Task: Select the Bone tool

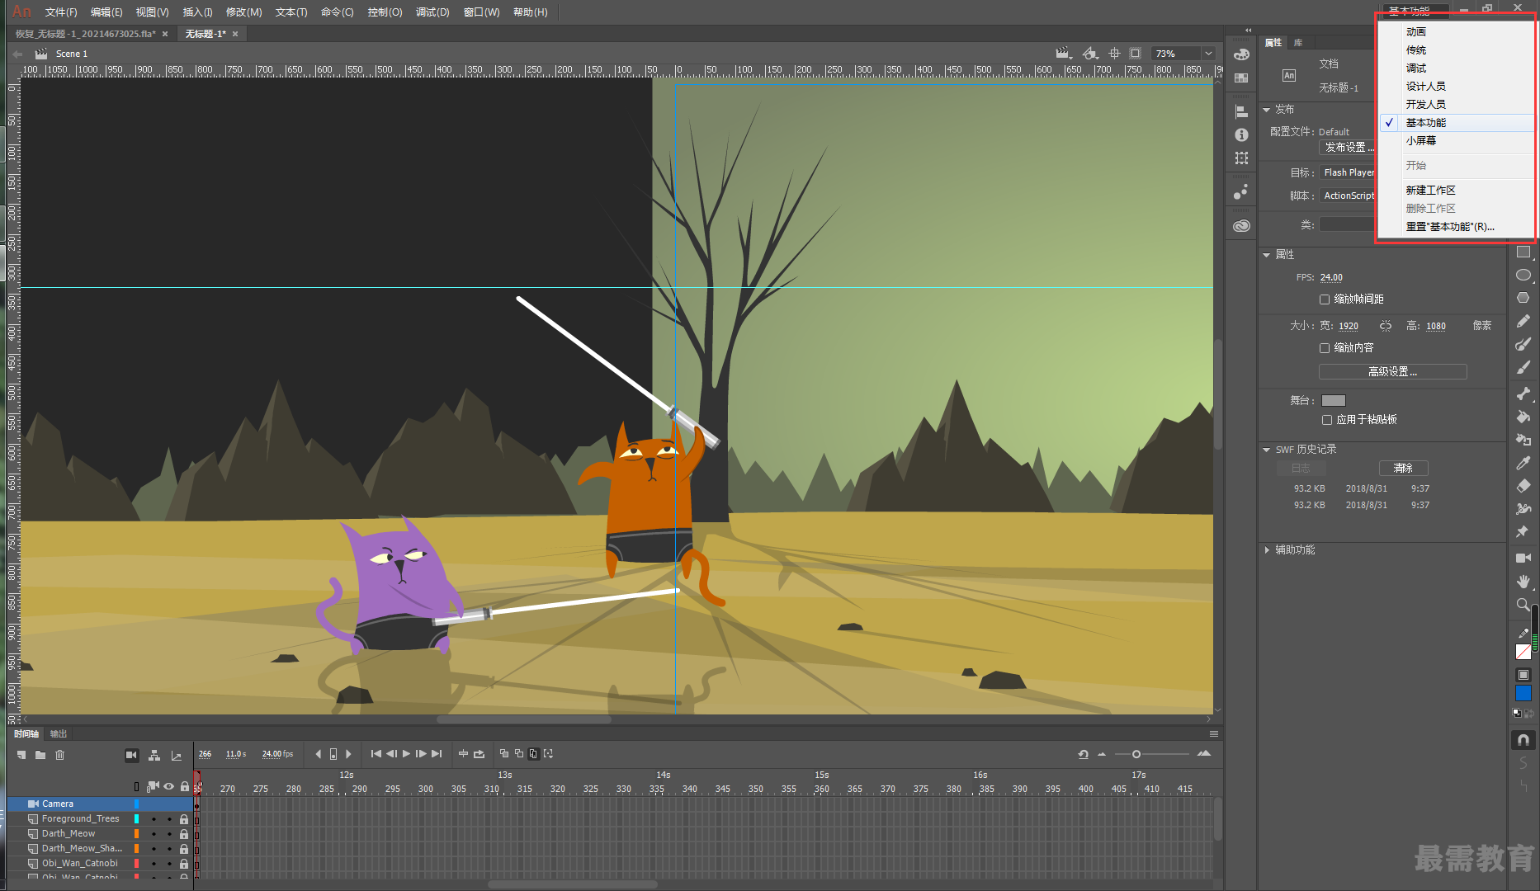Action: 1523,394
